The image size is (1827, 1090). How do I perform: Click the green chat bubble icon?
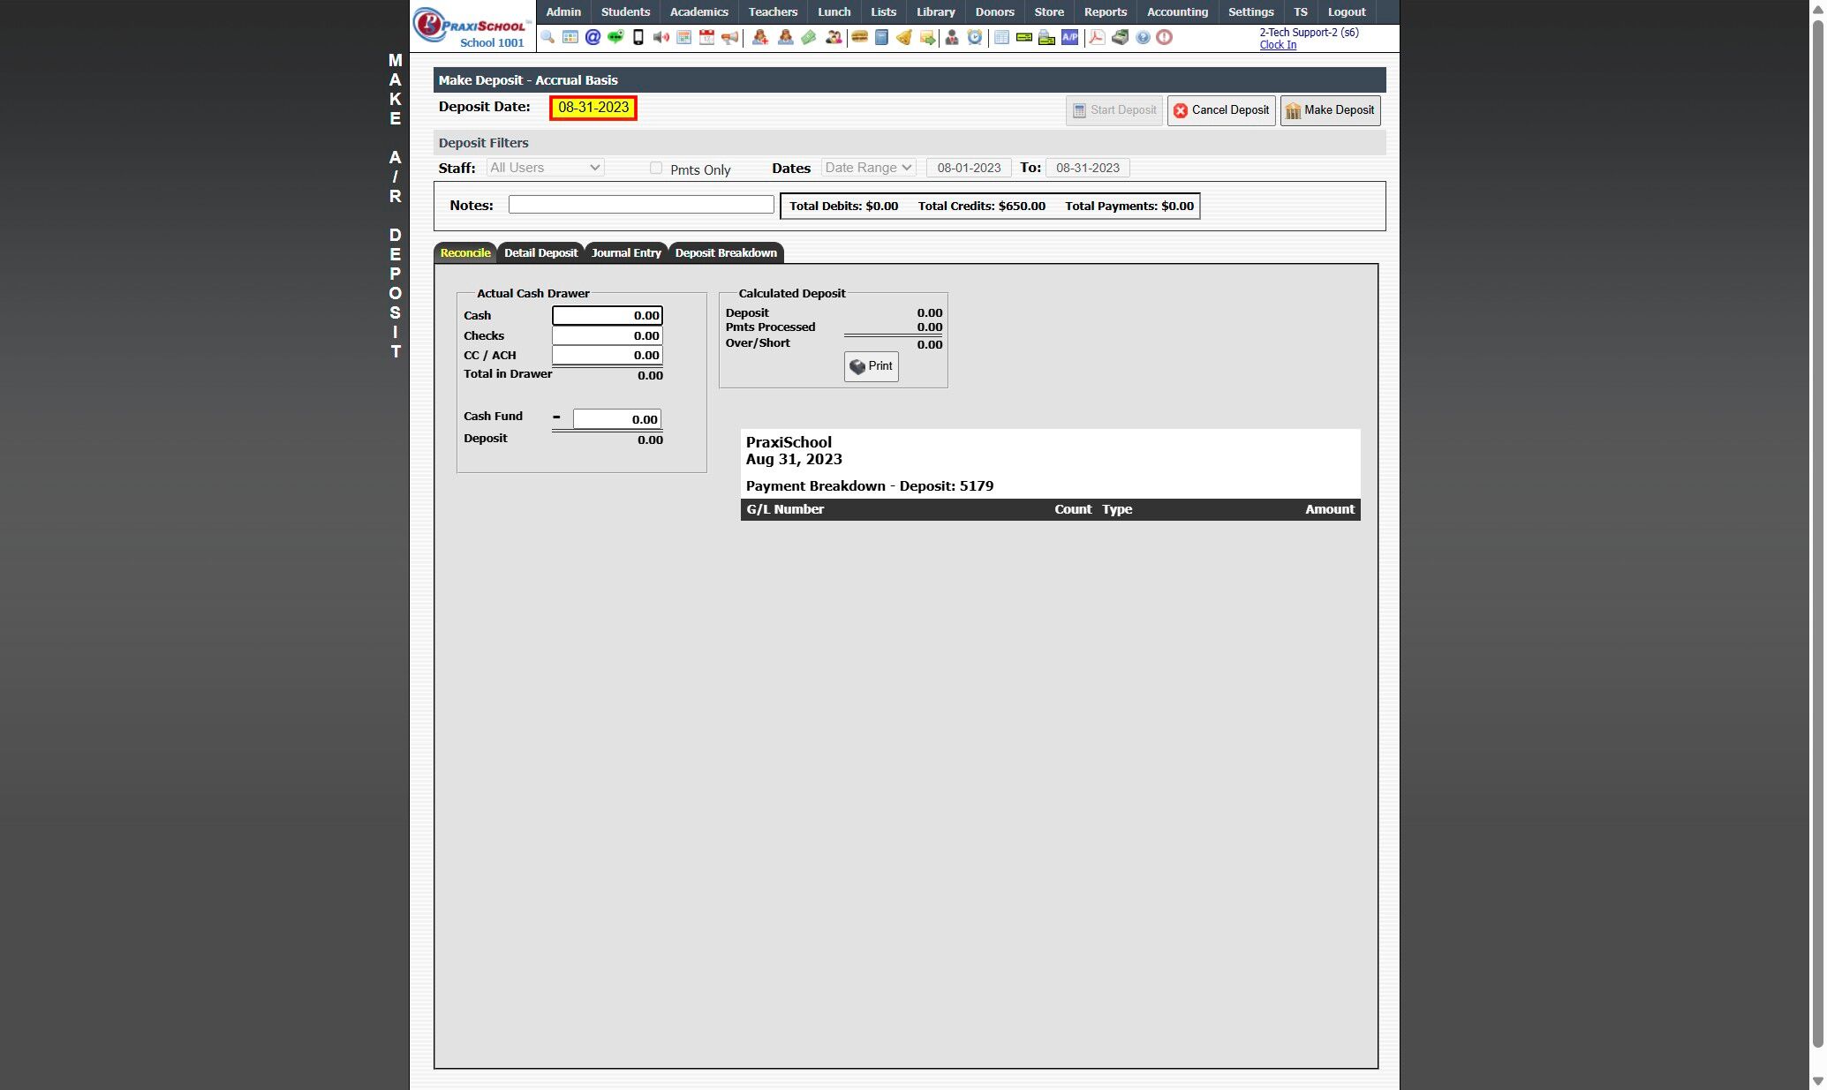[615, 37]
